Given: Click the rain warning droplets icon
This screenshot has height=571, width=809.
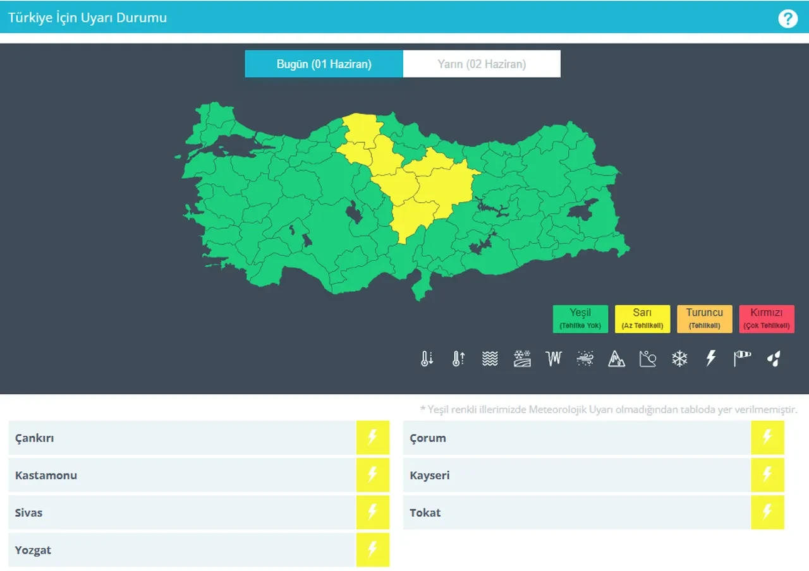Looking at the screenshot, I should point(774,358).
